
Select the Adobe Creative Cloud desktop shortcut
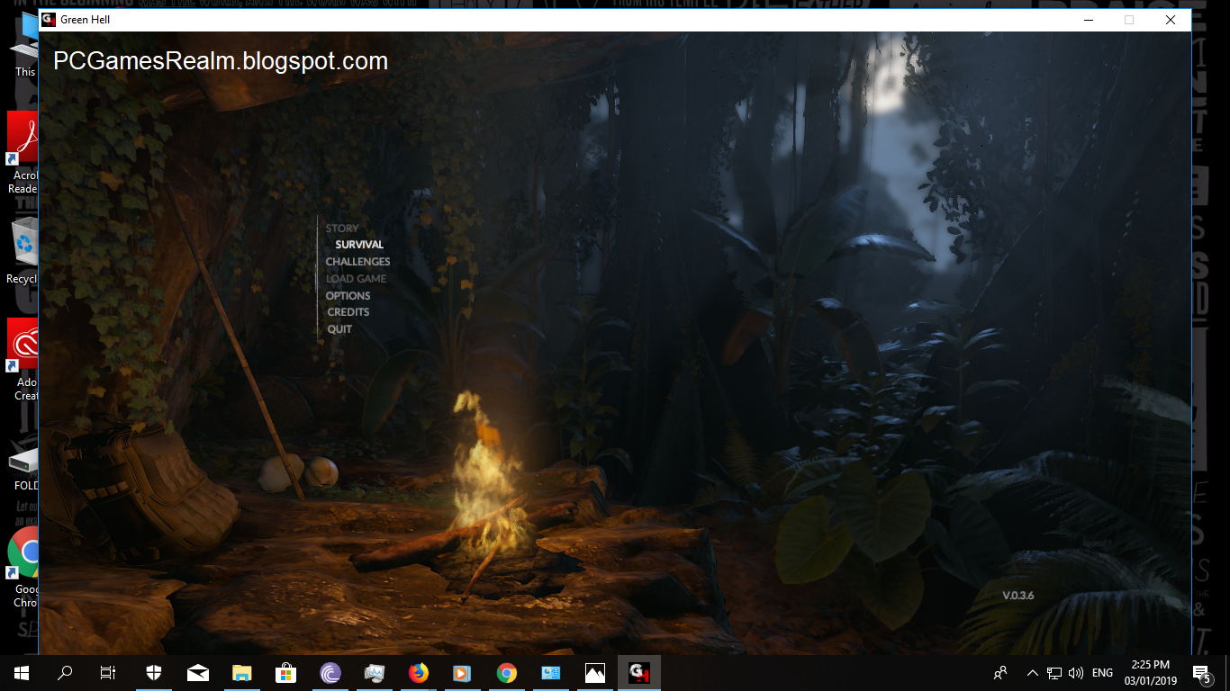[x=22, y=360]
